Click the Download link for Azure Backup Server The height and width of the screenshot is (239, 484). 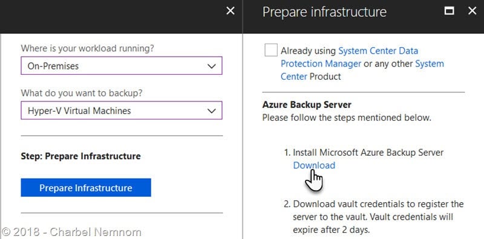[x=314, y=165]
